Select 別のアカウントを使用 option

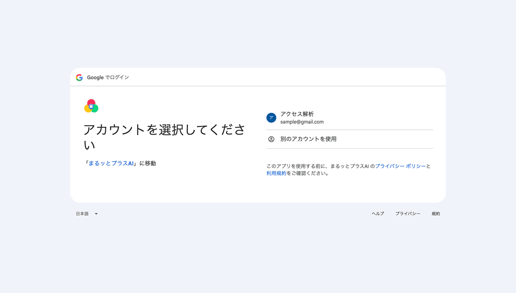click(350, 139)
